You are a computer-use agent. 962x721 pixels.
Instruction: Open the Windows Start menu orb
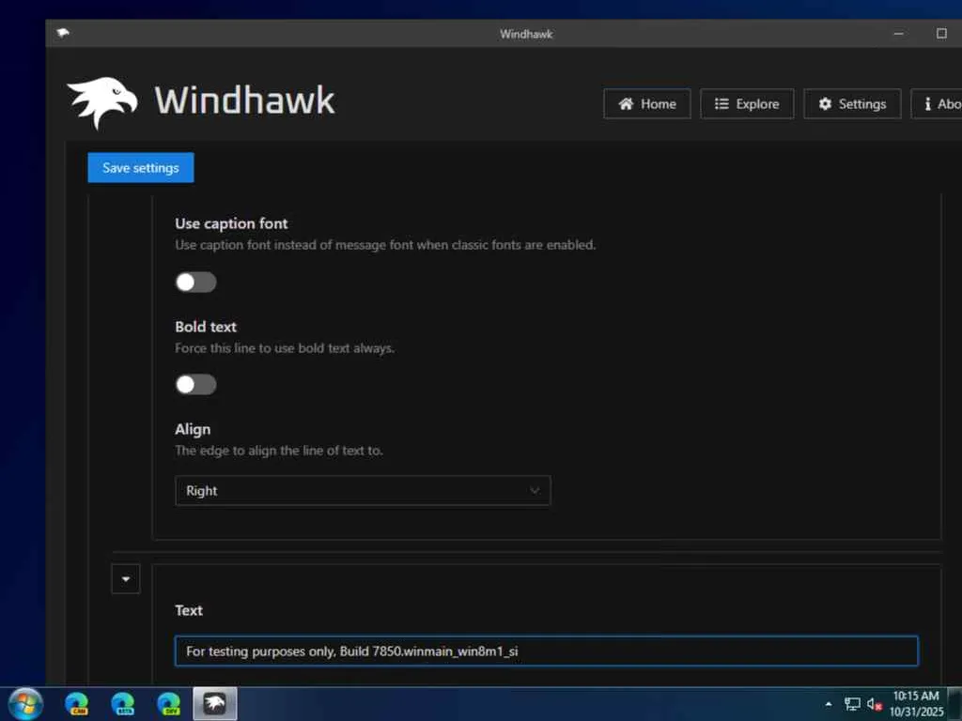pos(25,704)
